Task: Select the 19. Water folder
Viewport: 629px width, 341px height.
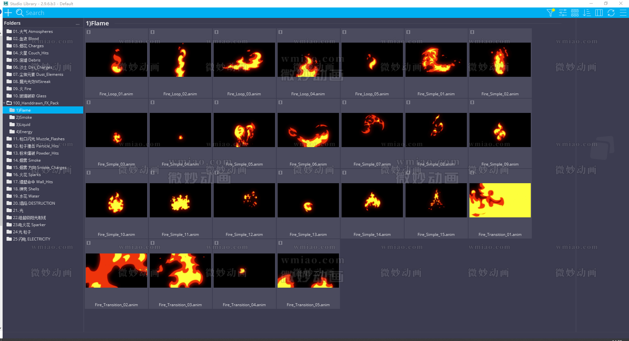Action: tap(26, 196)
